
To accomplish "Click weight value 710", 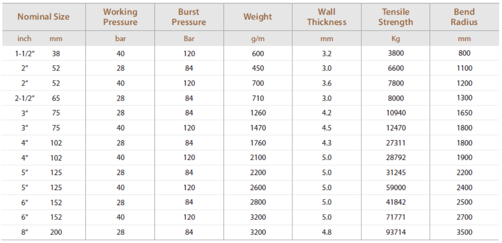I will [258, 98].
